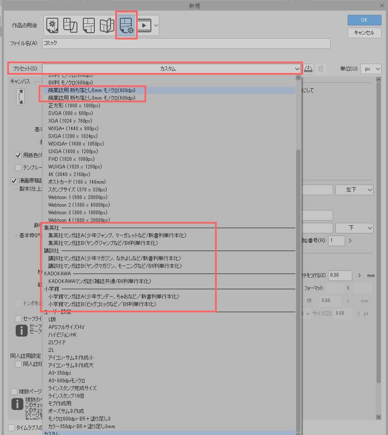388x435 pixels.
Task: Select 小学館マンガ誌A preset
Action: pos(169,296)
